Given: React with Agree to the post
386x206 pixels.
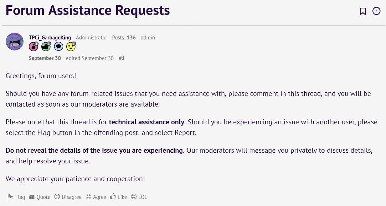Looking at the screenshot, I should pos(96,197).
